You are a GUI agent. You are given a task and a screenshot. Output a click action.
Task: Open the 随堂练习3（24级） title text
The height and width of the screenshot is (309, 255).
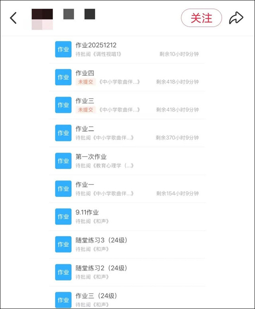click(101, 241)
